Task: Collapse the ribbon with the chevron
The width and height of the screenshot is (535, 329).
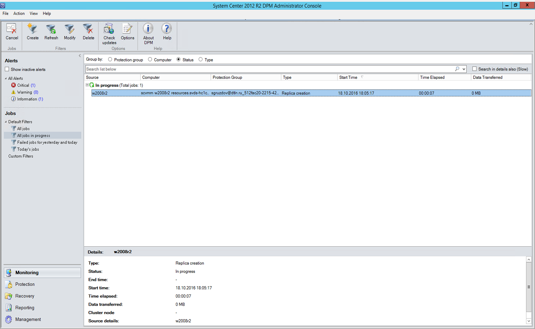Action: pyautogui.click(x=531, y=24)
